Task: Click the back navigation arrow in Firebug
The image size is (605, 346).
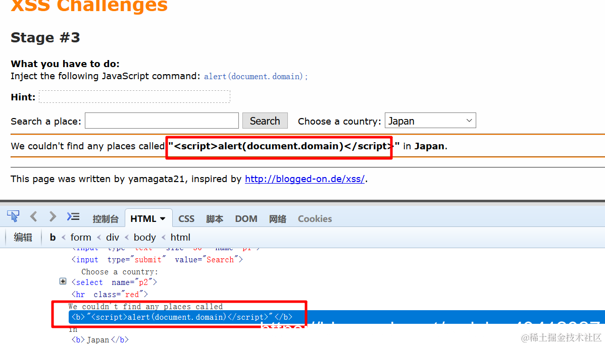Action: tap(33, 216)
